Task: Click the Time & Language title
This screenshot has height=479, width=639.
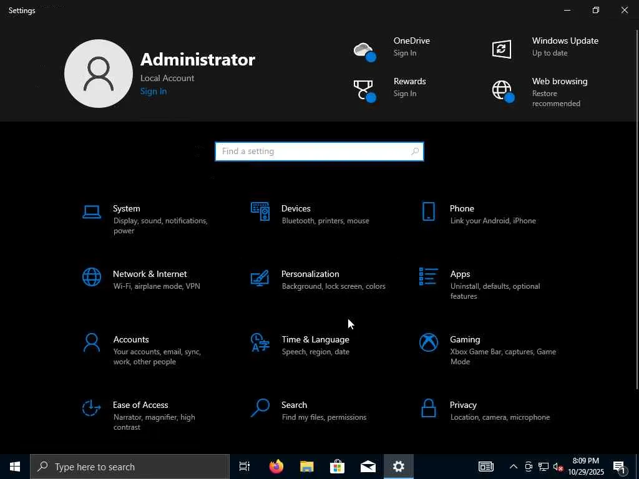Action: click(x=315, y=339)
